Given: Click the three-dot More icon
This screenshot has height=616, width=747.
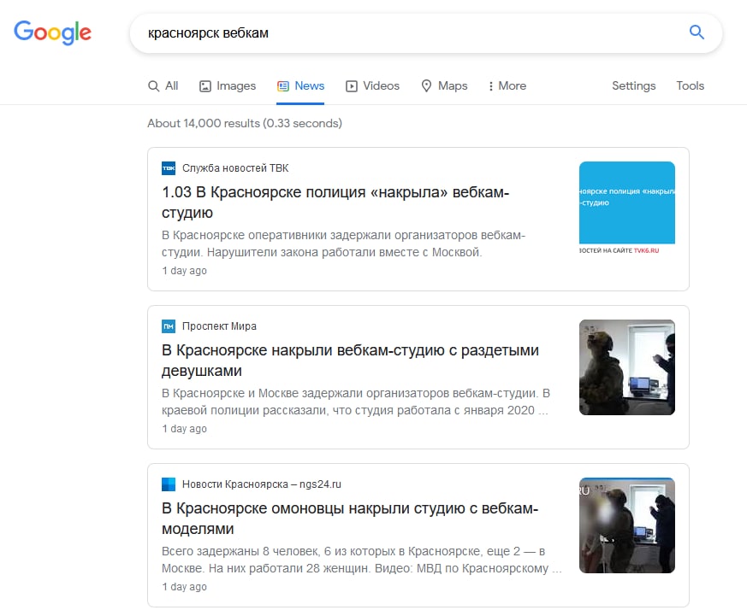Looking at the screenshot, I should (x=490, y=86).
